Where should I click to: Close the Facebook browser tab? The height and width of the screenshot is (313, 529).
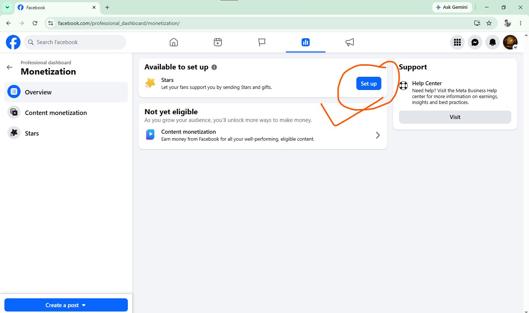94,7
